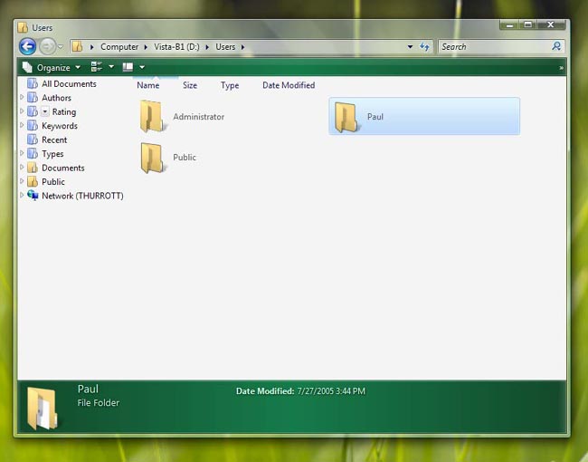Expand the Authors tree node

[x=22, y=98]
